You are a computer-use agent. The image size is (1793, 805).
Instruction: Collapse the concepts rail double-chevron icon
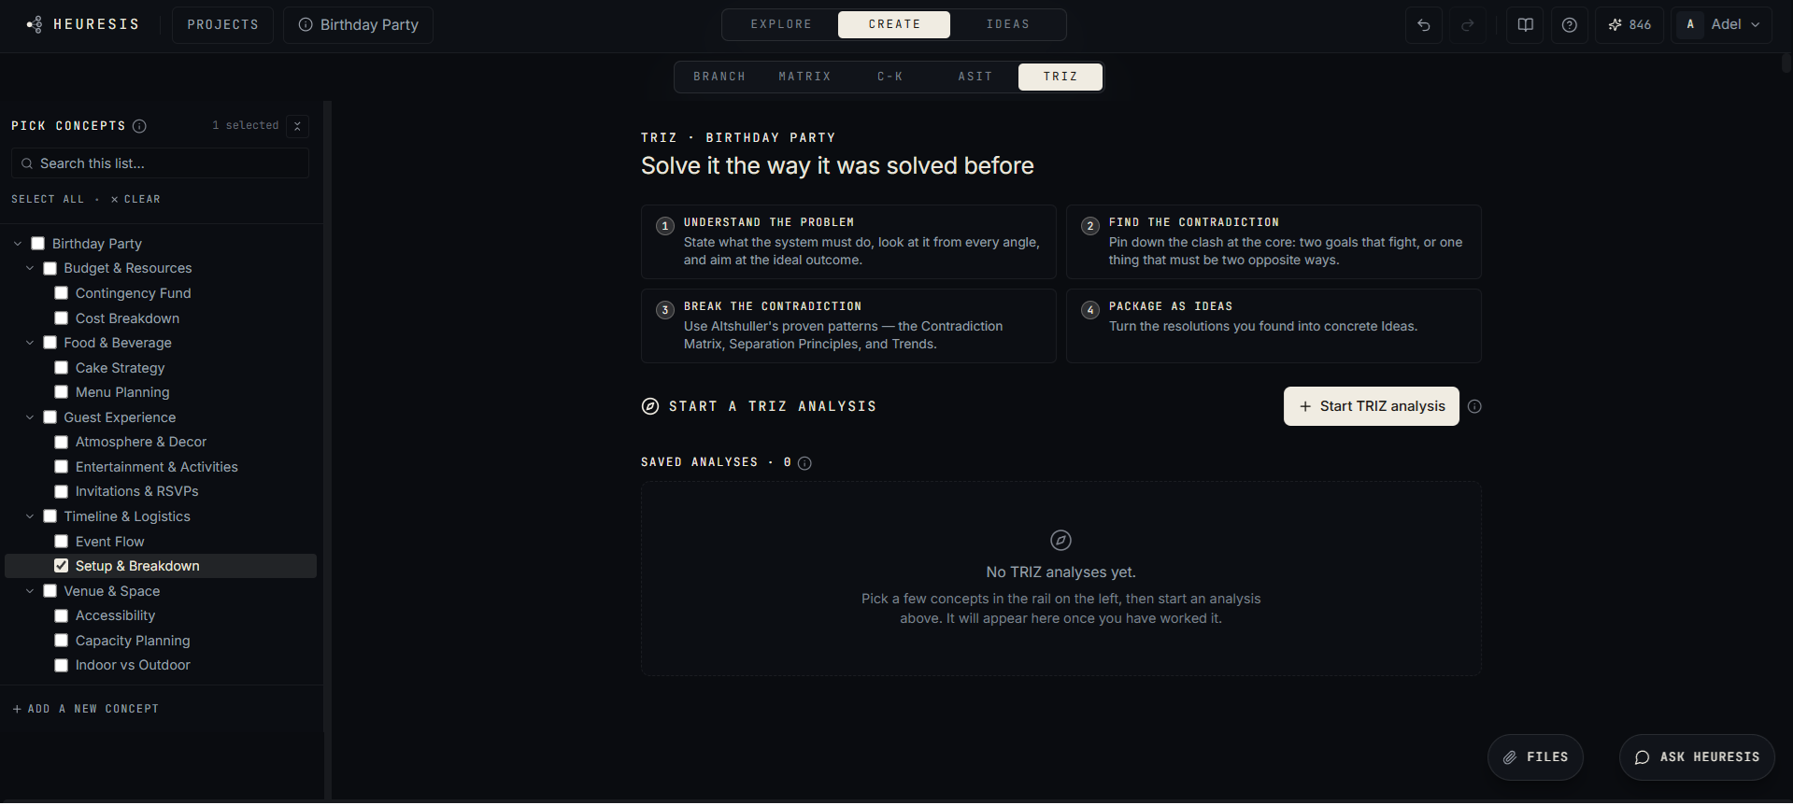297,126
